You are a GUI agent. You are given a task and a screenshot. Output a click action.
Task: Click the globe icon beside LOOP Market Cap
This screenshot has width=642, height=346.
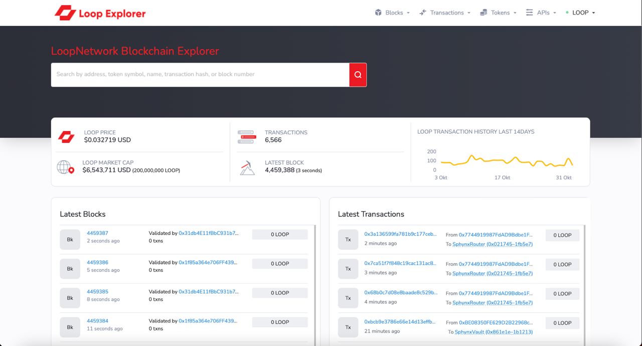(x=65, y=167)
